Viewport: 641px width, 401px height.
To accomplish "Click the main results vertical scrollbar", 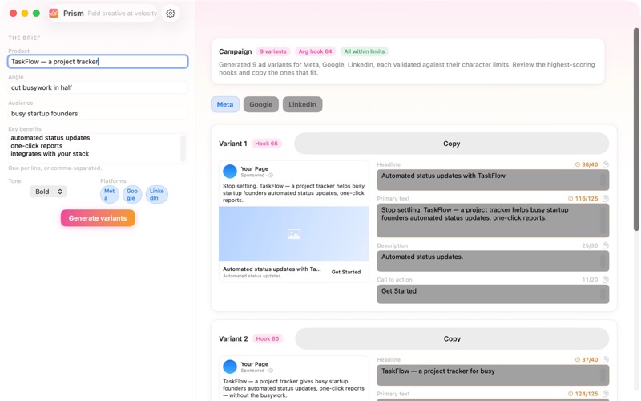I will [636, 129].
